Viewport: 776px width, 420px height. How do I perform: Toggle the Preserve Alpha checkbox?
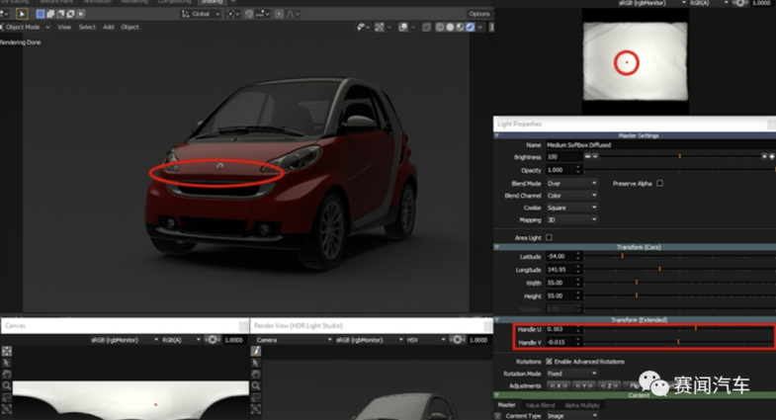(x=659, y=183)
